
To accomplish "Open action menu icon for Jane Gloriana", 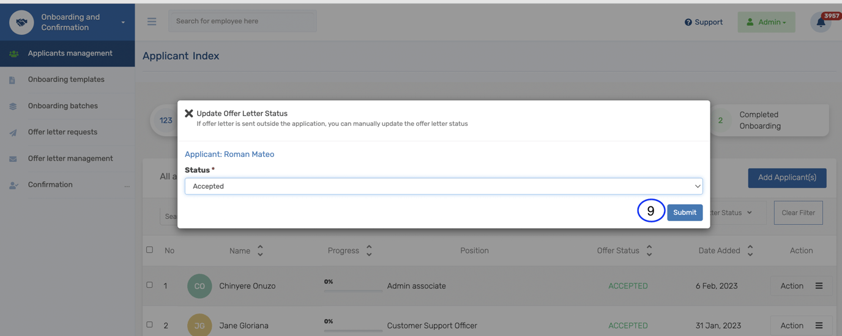I will tap(819, 326).
